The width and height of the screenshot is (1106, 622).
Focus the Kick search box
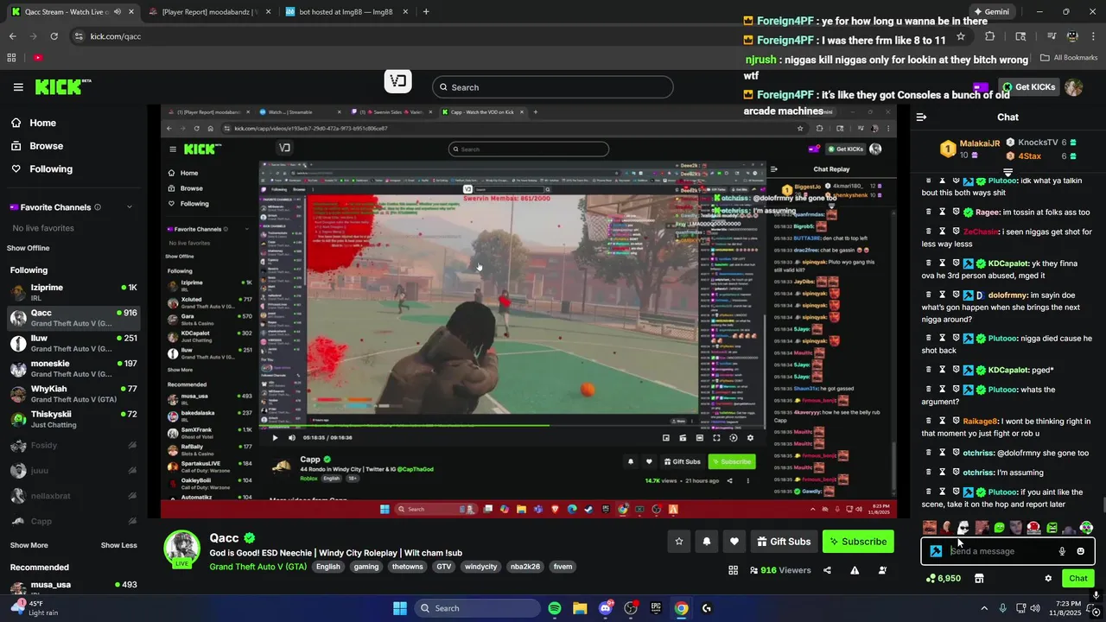553,87
